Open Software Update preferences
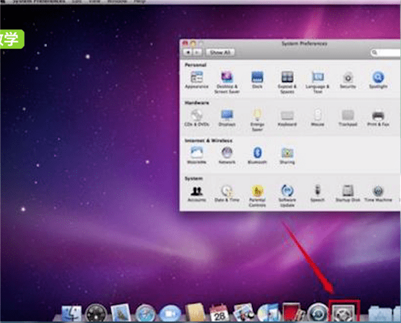Viewport: 401px width, 323px height. pos(287,196)
